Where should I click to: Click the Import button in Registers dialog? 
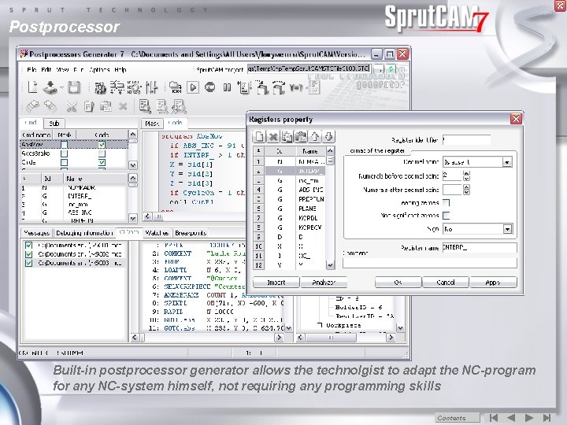(276, 283)
